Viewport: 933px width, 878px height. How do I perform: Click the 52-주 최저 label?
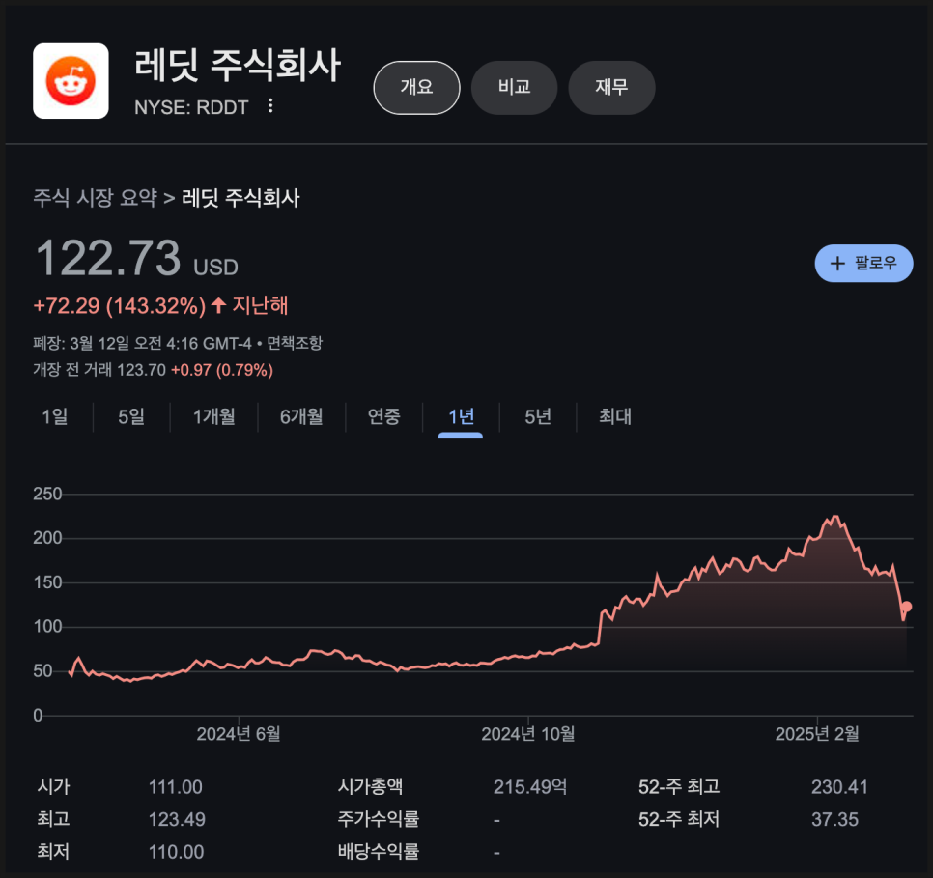click(679, 819)
